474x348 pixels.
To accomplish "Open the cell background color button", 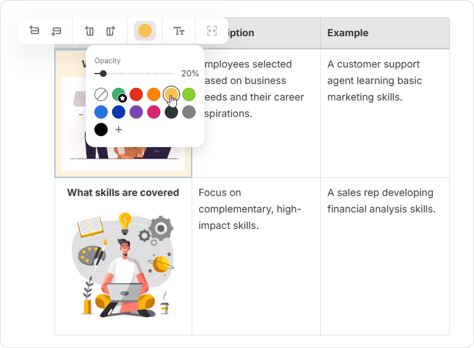I will point(145,31).
